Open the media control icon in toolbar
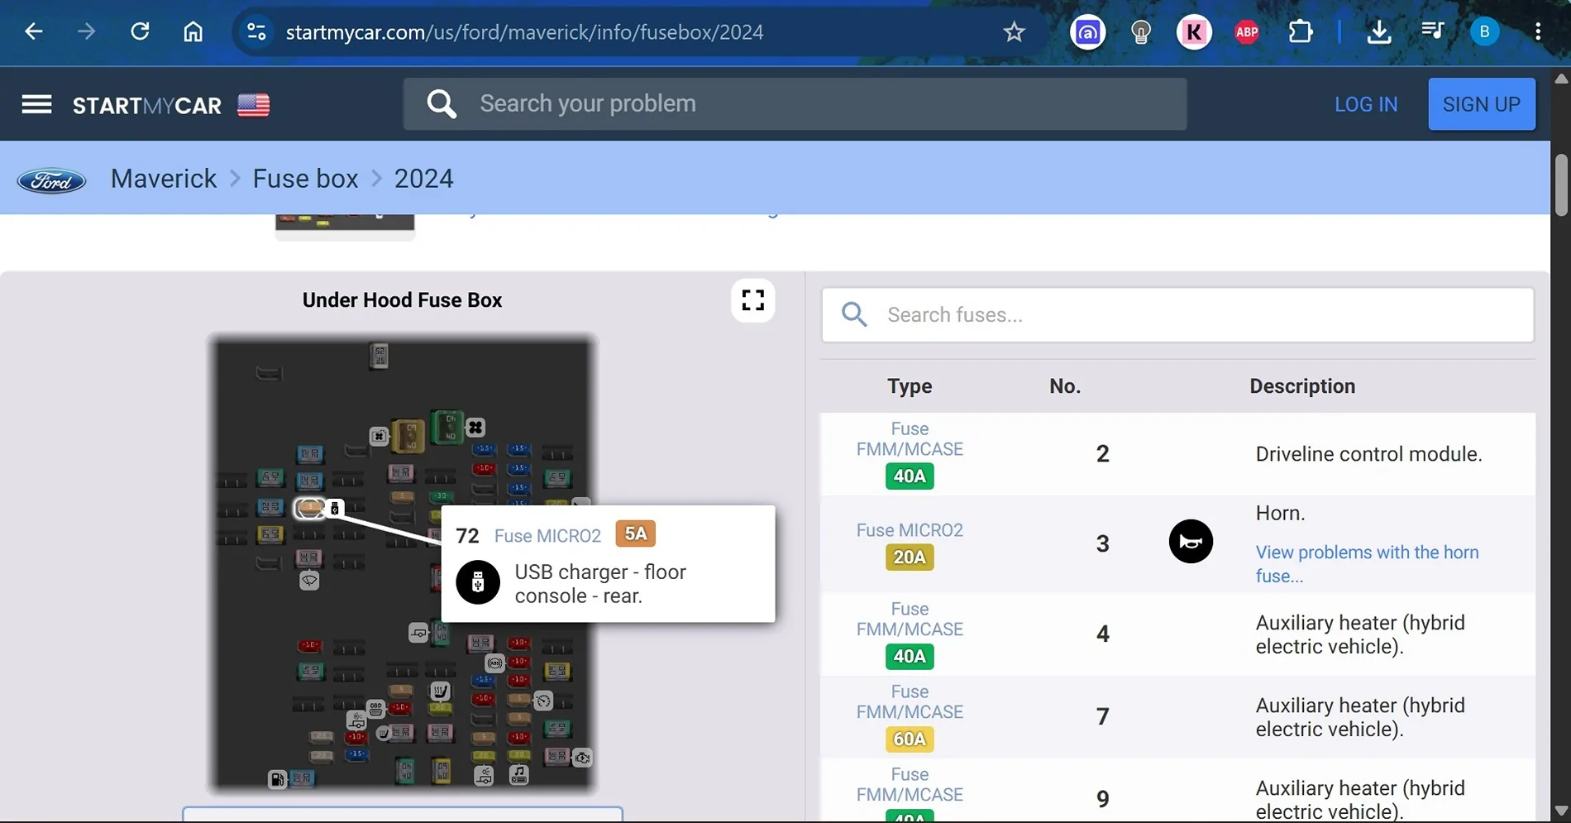The height and width of the screenshot is (823, 1571). [1432, 31]
